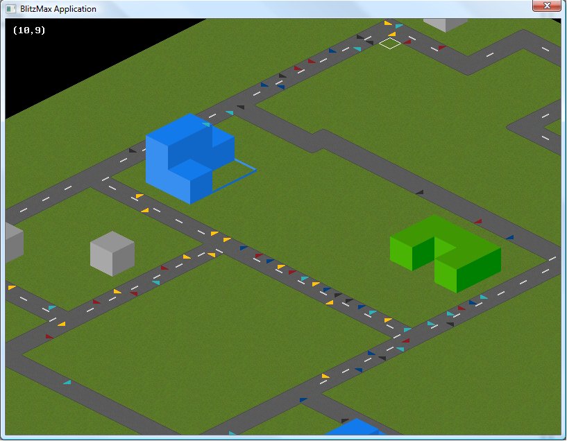This screenshot has width=567, height=441.
Task: Select the white diamond tile cursor
Action: [x=390, y=44]
